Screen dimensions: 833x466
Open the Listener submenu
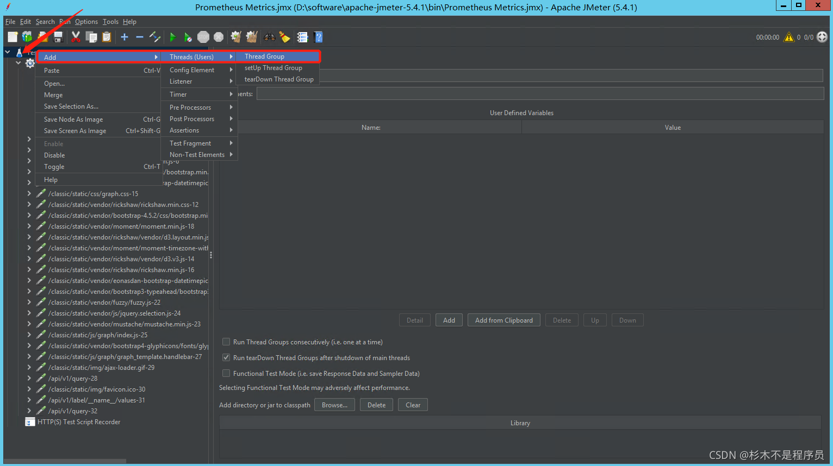click(x=199, y=81)
